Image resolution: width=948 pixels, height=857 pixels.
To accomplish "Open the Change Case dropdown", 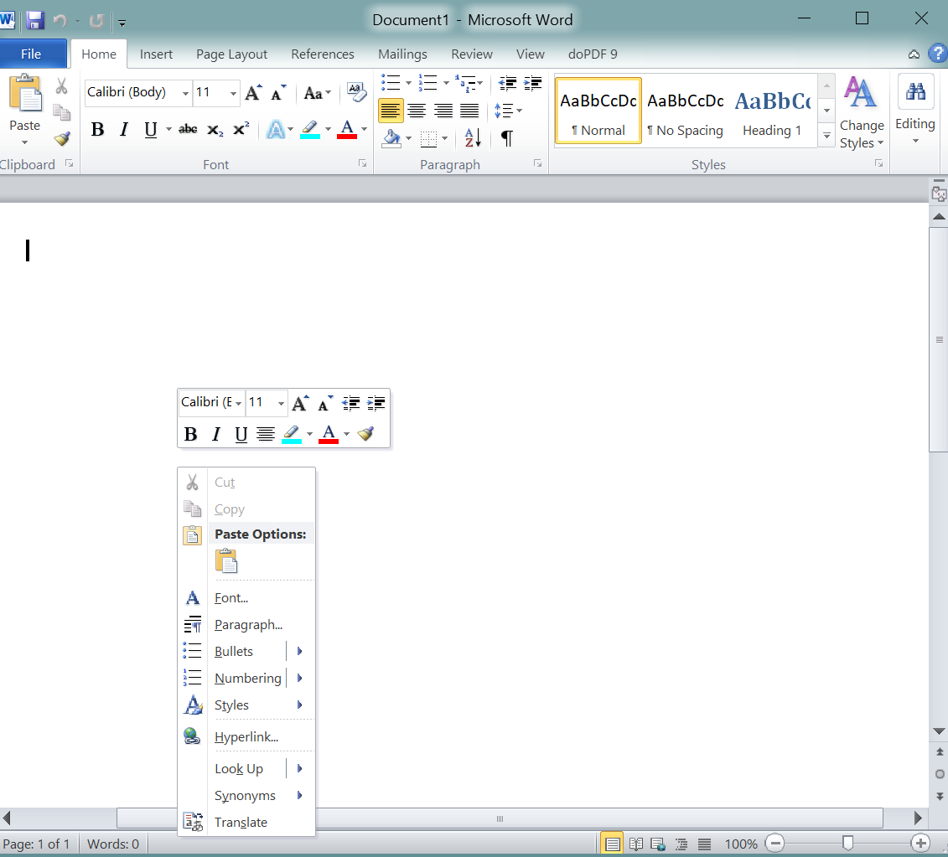I will [x=318, y=93].
